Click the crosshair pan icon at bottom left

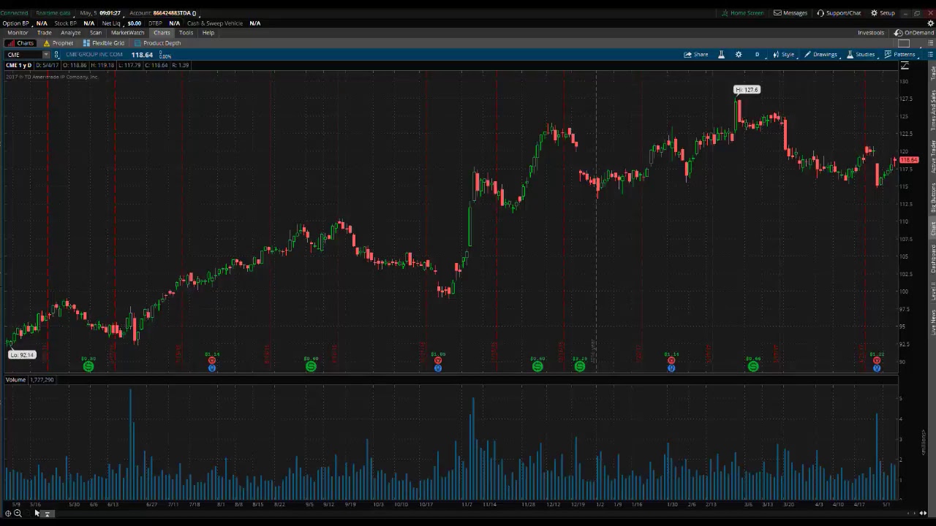click(x=8, y=514)
